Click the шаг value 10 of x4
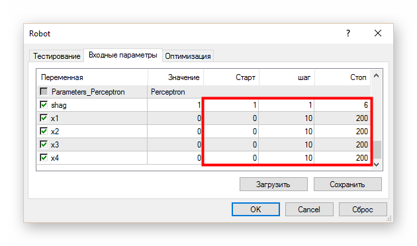This screenshot has height=246, width=417. [308, 158]
